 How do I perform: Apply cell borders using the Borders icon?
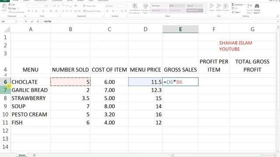pyautogui.click(x=43, y=11)
